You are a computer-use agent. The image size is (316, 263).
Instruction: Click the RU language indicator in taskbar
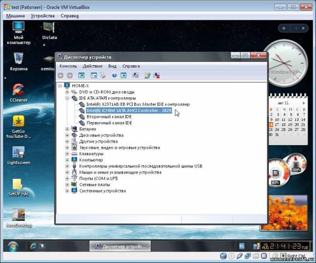(x=242, y=246)
